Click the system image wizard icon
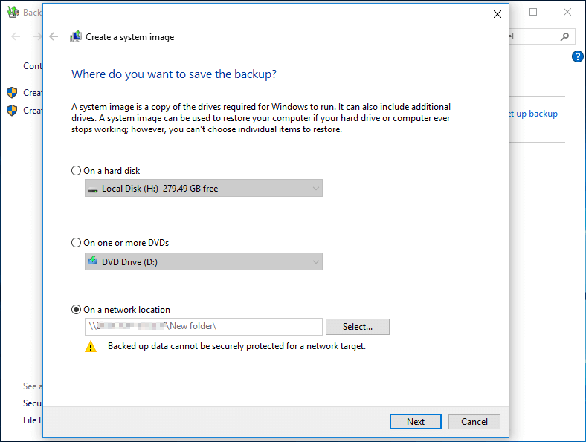 tap(76, 36)
